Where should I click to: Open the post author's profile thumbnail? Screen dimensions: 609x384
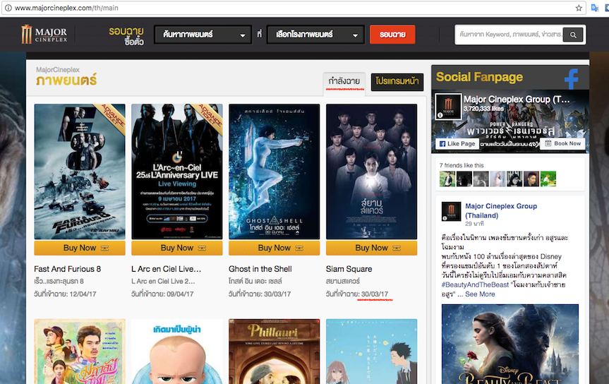452,212
